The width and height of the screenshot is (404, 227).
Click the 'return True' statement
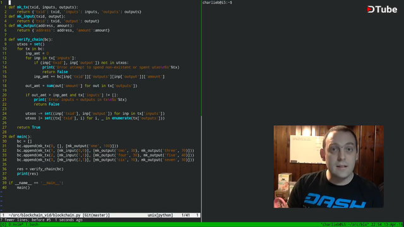tap(28, 127)
